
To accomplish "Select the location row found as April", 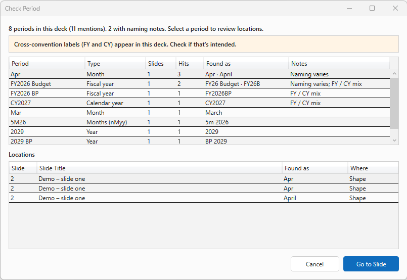I will point(204,198).
